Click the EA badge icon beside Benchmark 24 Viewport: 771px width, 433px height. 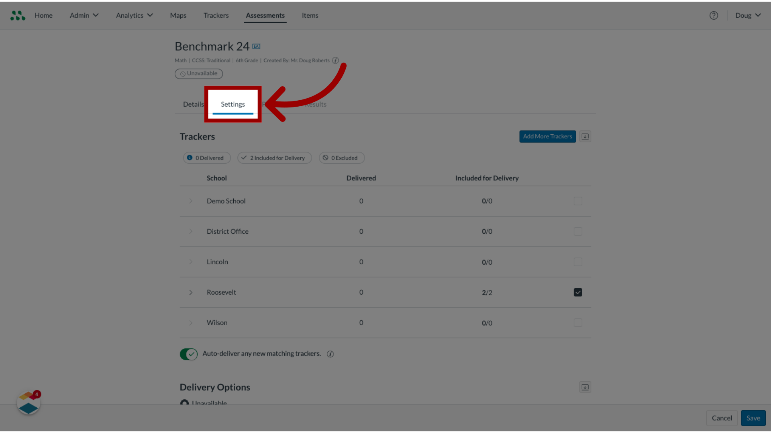(256, 47)
